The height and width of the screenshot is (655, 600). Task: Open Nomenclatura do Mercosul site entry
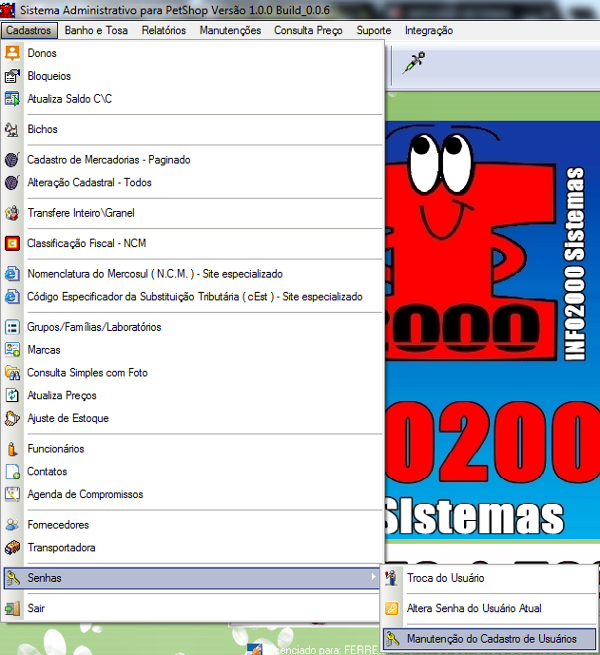pos(193,274)
